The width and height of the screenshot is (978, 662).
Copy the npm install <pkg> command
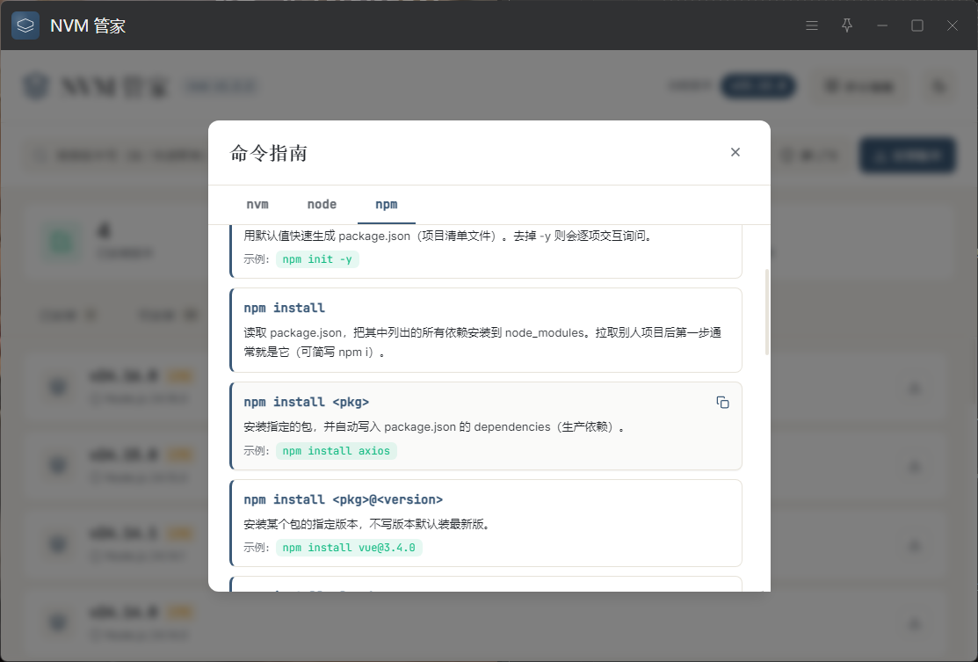pos(722,403)
